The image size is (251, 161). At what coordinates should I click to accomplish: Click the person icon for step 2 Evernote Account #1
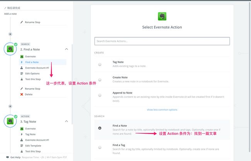point(22,68)
